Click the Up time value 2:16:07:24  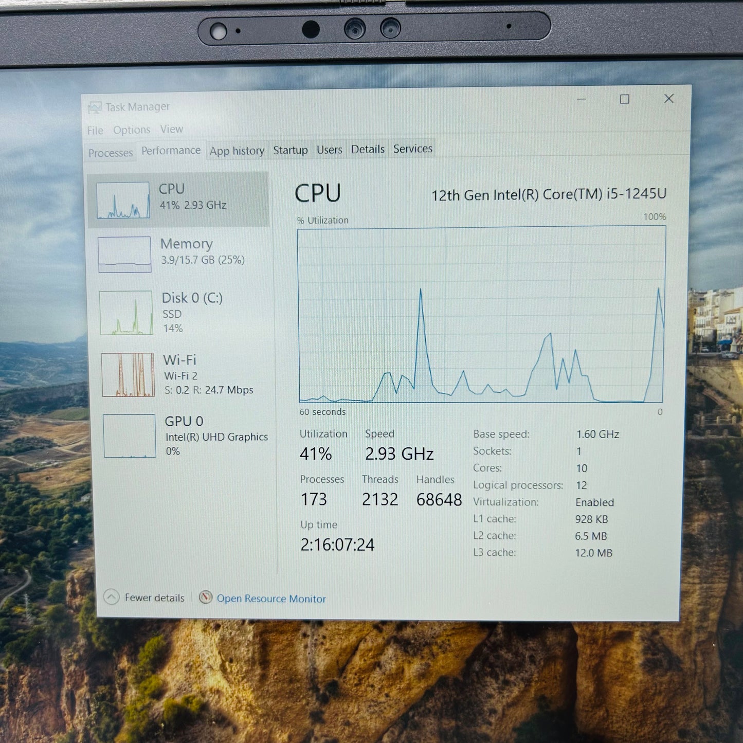coord(337,545)
